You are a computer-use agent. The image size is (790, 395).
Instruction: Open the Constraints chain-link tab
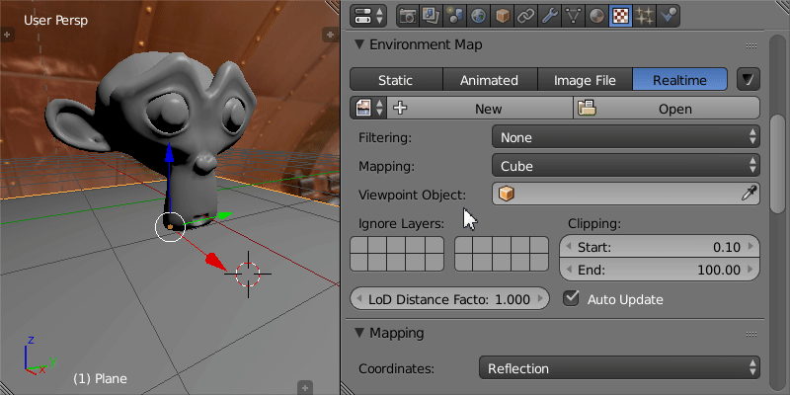526,16
